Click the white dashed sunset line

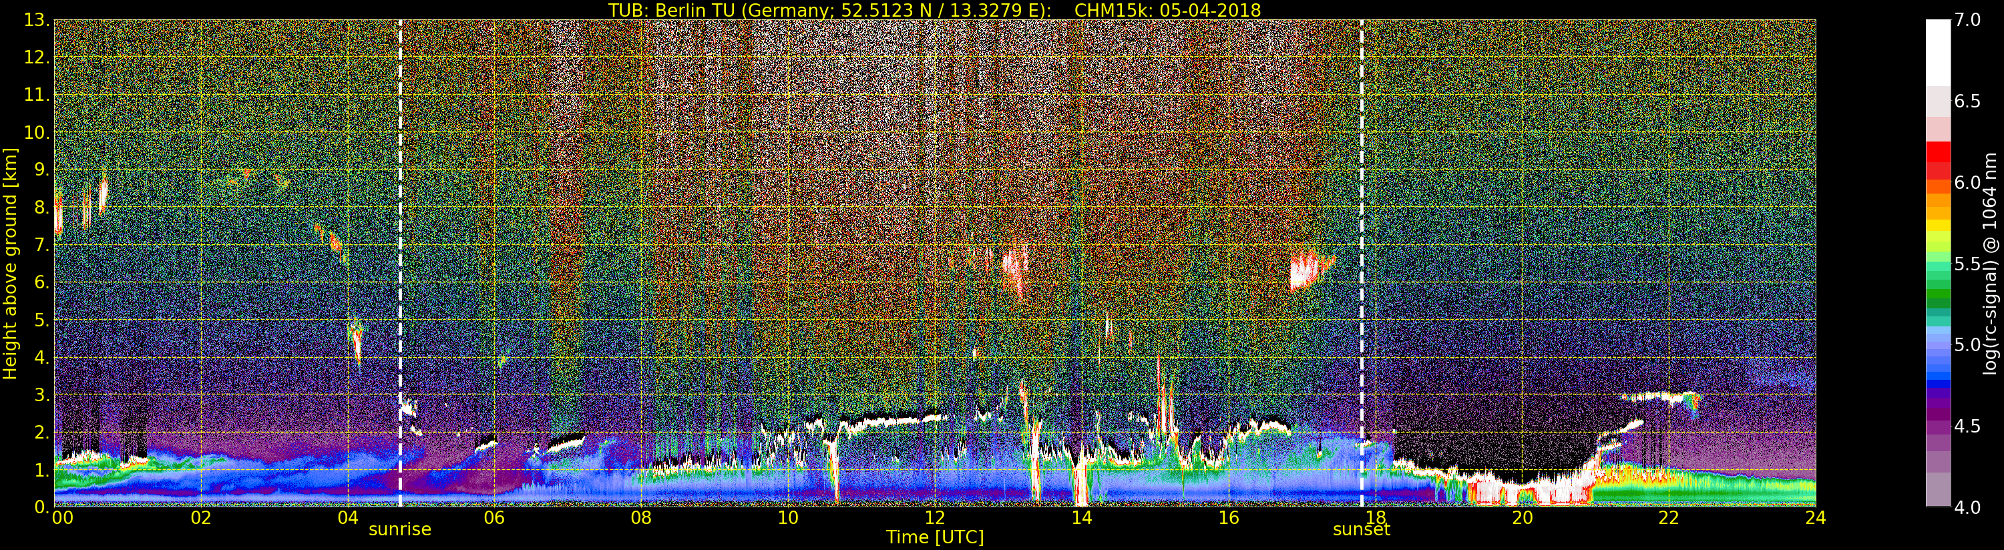click(x=1362, y=263)
